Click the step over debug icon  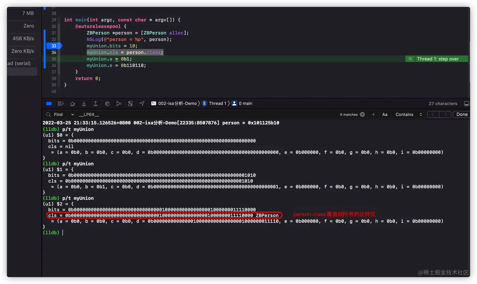(73, 104)
